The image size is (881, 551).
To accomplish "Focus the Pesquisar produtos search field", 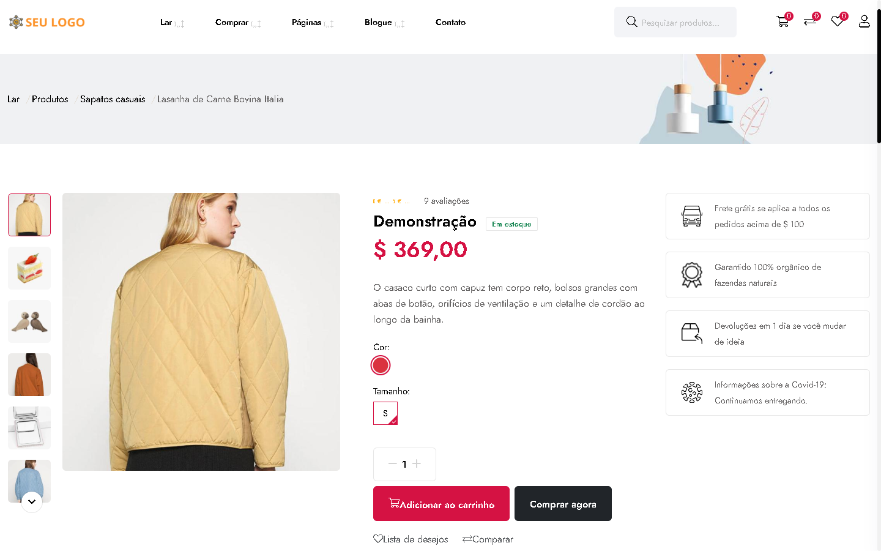I will pyautogui.click(x=682, y=23).
